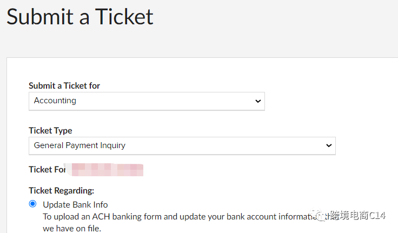398x233 pixels.
Task: Click the word "Accounting" in the first select
Action: (x=55, y=101)
